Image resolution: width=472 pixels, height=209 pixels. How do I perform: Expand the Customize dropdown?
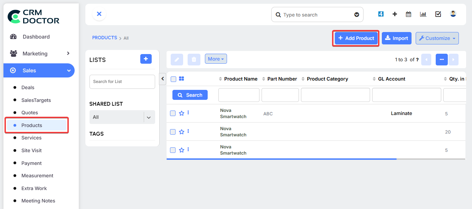(x=437, y=38)
